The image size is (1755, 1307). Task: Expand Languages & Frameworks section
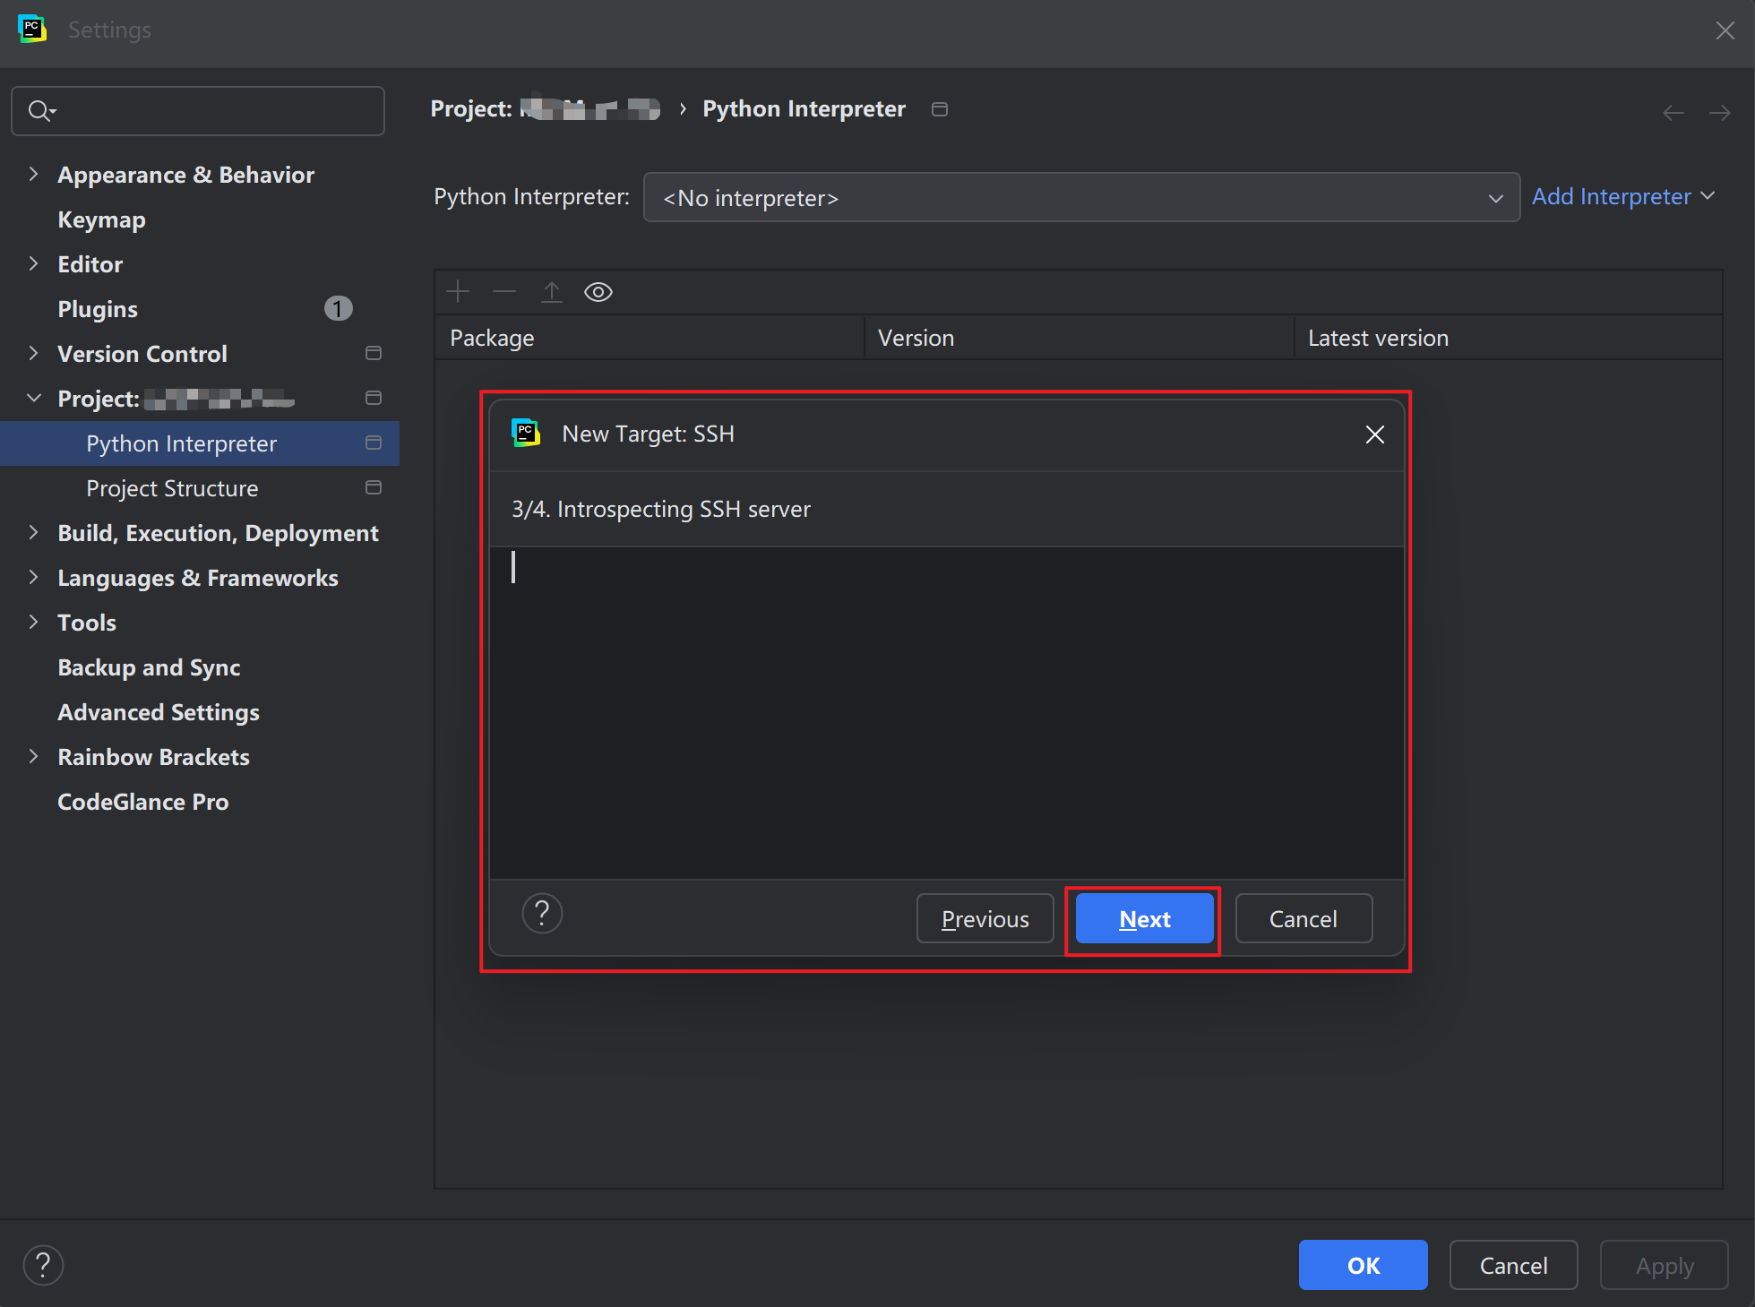tap(33, 577)
